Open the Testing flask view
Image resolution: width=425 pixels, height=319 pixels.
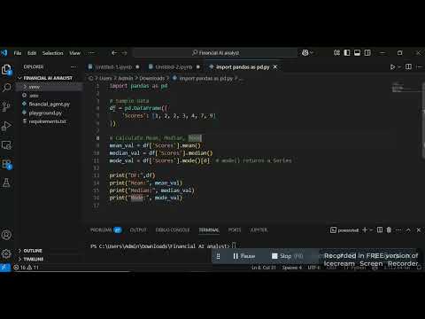(6, 183)
